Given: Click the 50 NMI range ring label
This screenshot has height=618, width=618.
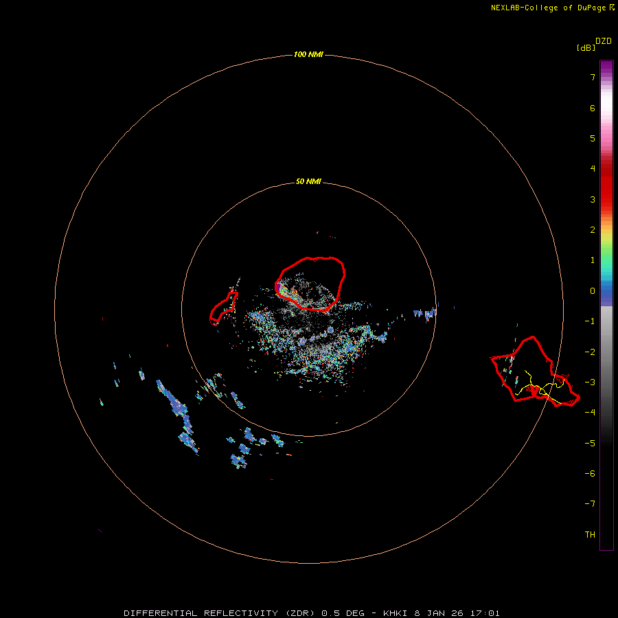Looking at the screenshot, I should click(x=308, y=181).
